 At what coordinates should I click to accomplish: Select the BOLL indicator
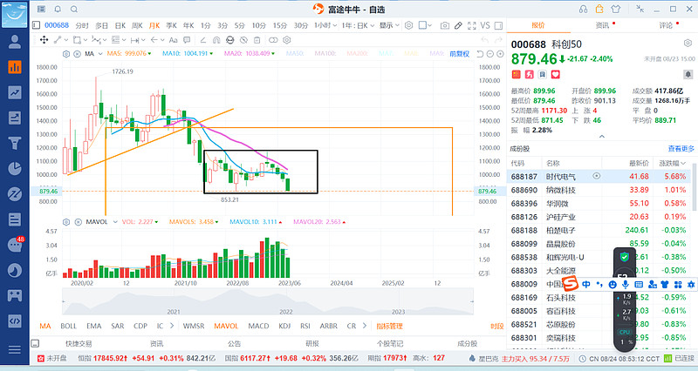tap(69, 326)
